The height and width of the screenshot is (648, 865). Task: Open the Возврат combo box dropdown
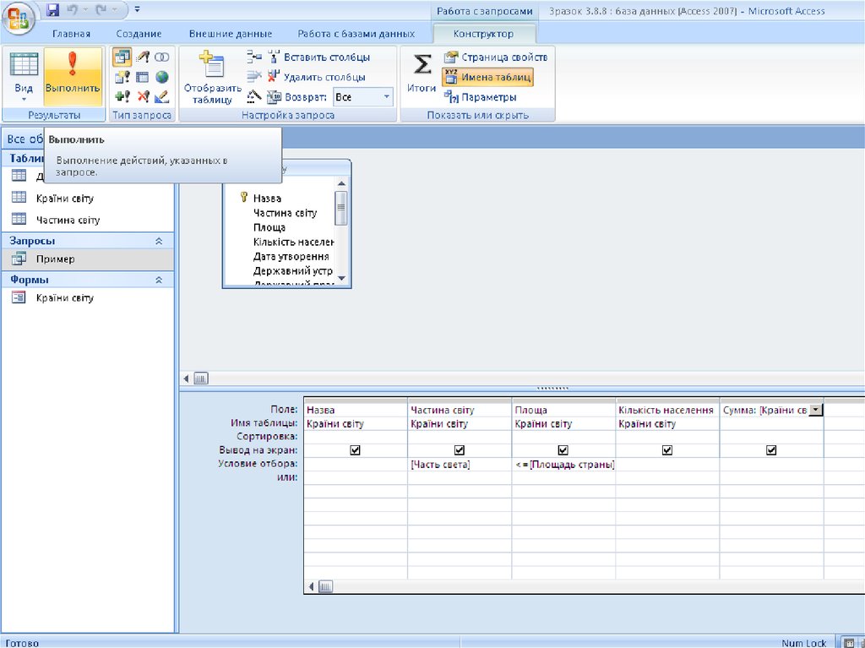point(387,97)
